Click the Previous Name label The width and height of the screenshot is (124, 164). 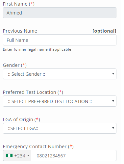click(x=20, y=31)
